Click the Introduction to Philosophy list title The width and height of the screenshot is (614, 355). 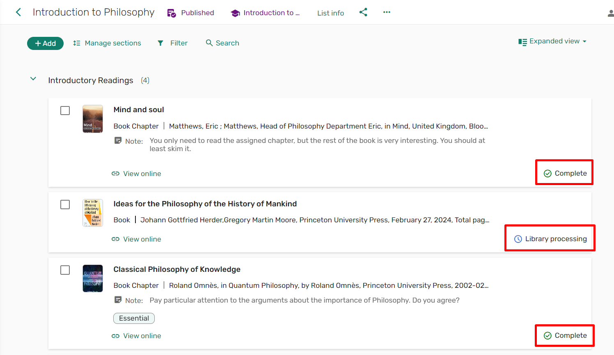[x=94, y=12]
